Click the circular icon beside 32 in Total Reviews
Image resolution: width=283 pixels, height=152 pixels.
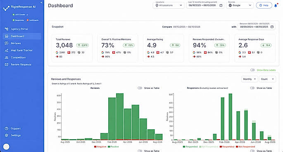(79, 52)
